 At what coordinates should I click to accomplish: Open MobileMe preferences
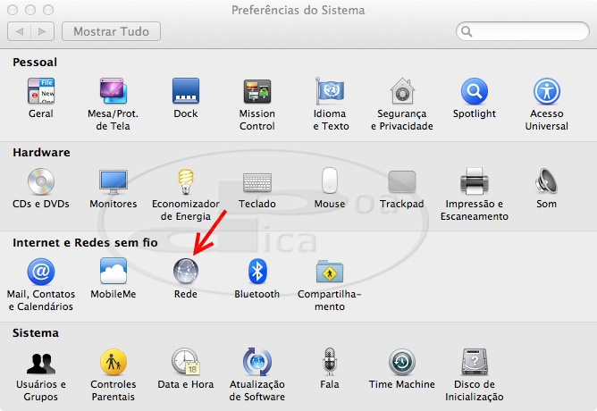[114, 271]
